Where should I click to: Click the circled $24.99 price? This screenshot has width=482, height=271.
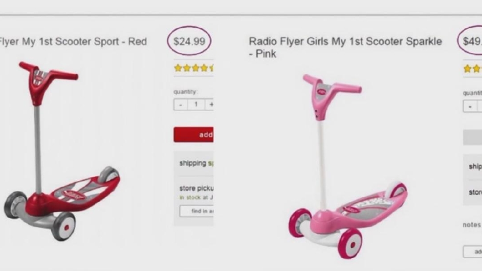[189, 41]
